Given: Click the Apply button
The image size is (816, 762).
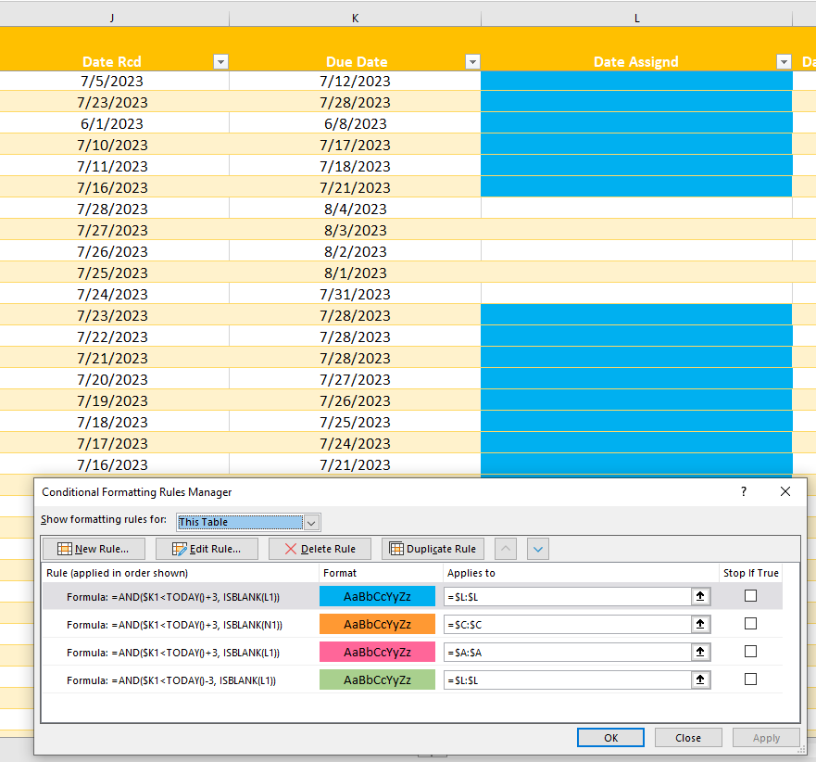Looking at the screenshot, I should (766, 737).
